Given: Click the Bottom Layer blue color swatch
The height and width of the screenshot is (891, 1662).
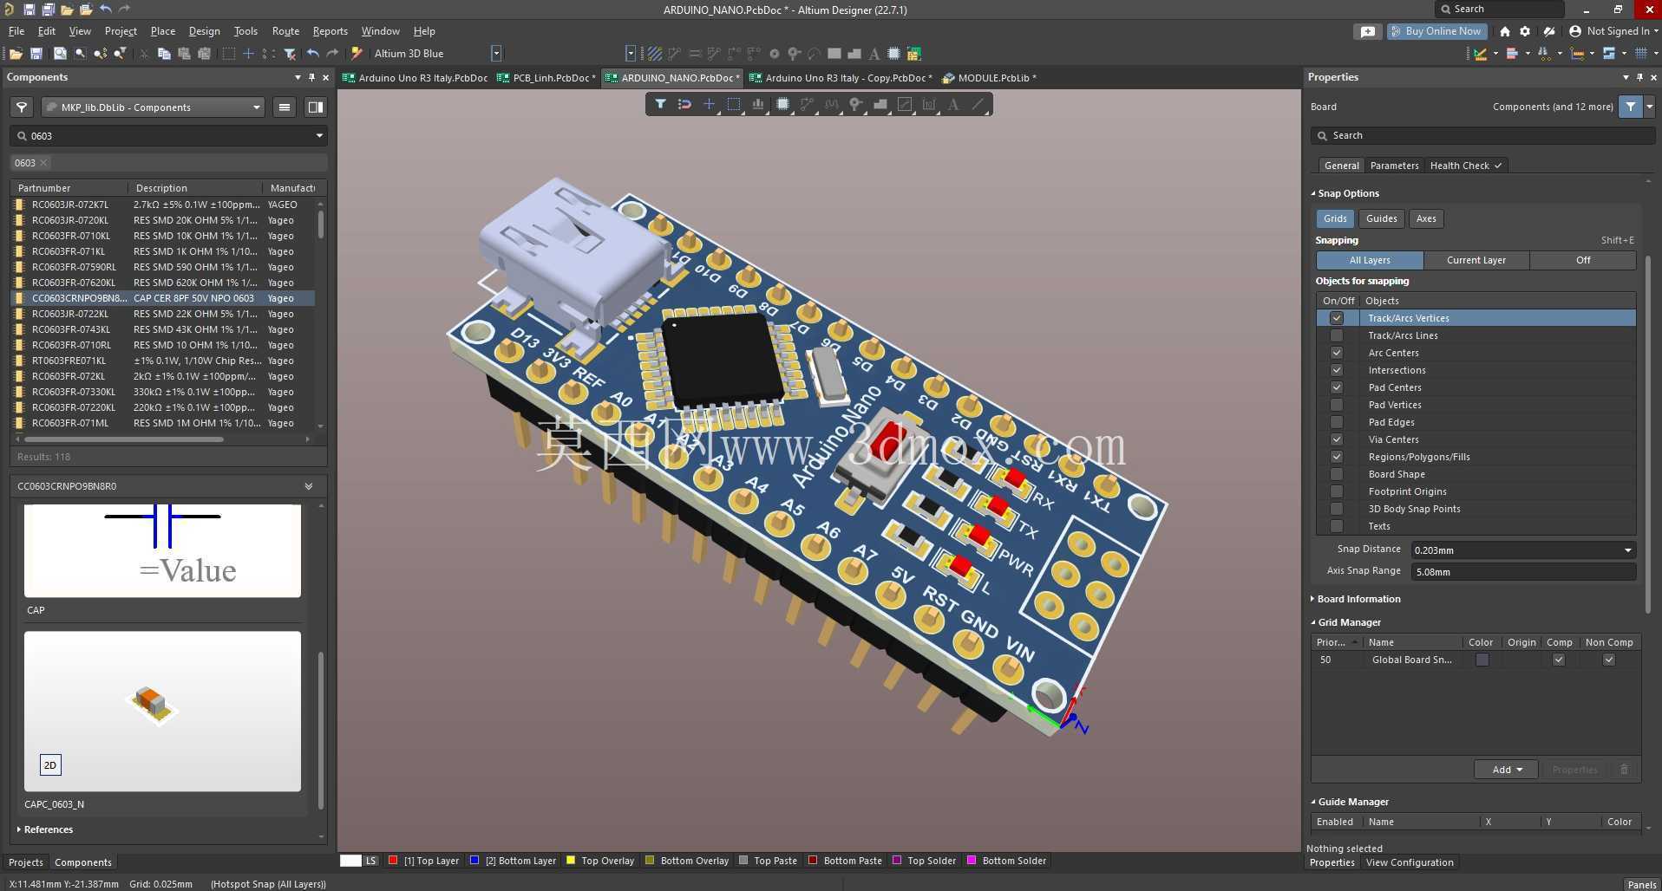Looking at the screenshot, I should click(x=474, y=861).
